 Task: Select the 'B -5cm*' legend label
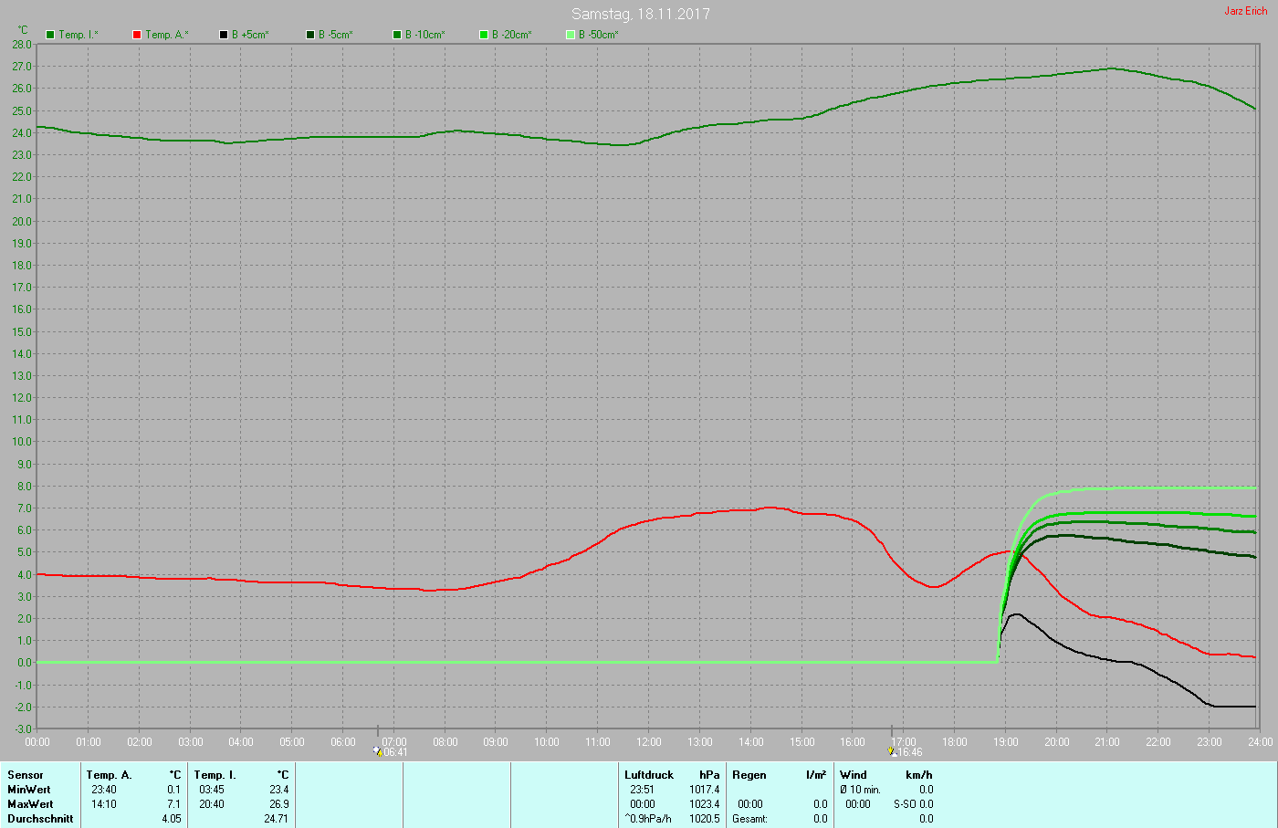[336, 35]
